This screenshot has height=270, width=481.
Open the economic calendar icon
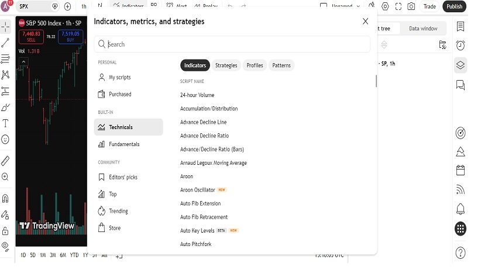[x=461, y=171]
